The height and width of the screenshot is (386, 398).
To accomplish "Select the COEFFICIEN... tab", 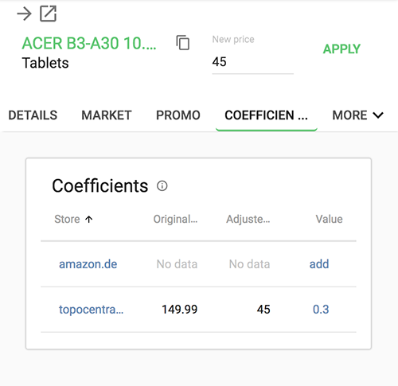I will (266, 115).
